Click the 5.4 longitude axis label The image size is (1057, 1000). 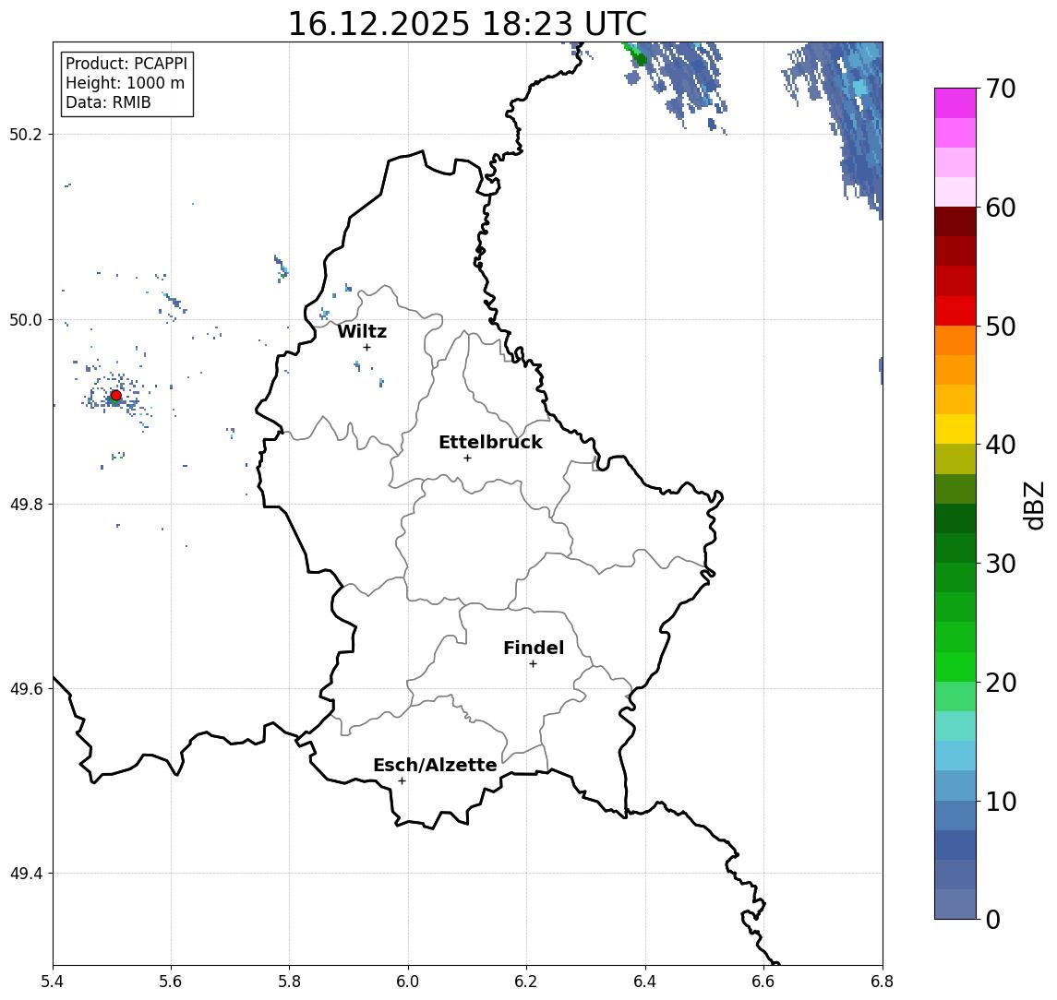pos(53,982)
